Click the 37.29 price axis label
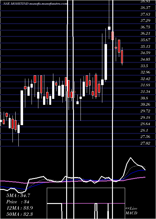Viewport: 156px width, 219px height. click(145, 21)
